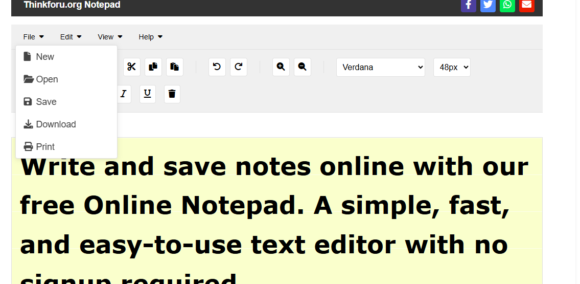Redo the last undone action
580x284 pixels.
click(x=238, y=67)
